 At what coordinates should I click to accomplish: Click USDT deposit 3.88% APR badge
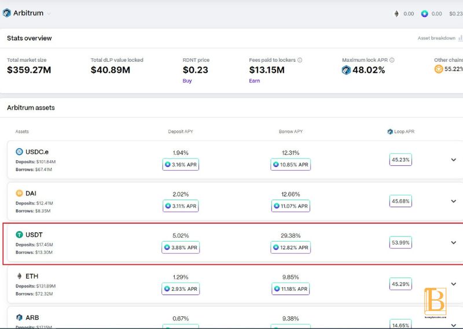[x=181, y=247]
